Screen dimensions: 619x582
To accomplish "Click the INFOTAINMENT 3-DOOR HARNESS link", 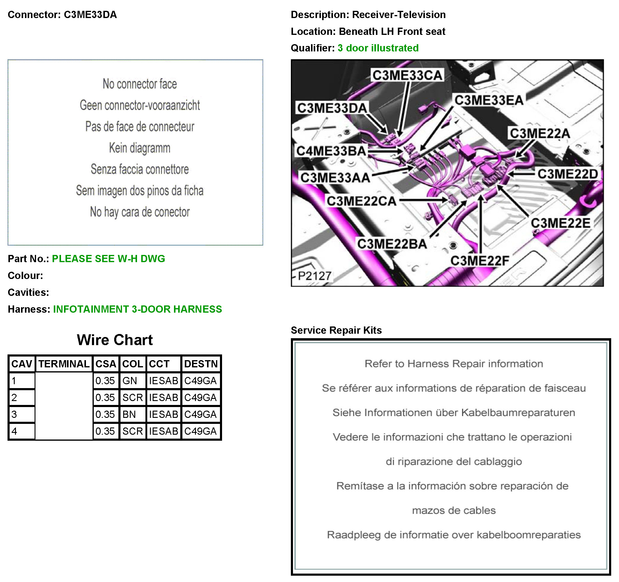I will pos(137,309).
